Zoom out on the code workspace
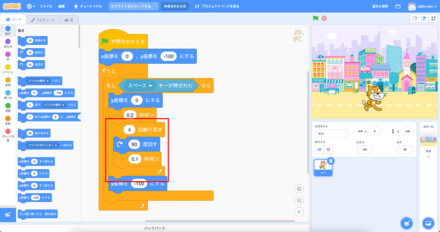The width and height of the screenshot is (440, 232). tap(298, 200)
